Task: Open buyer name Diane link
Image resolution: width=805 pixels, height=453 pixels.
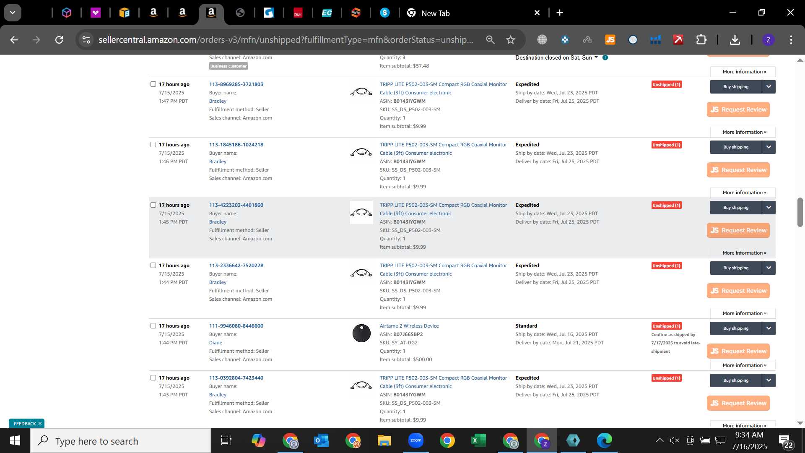Action: pos(216,343)
